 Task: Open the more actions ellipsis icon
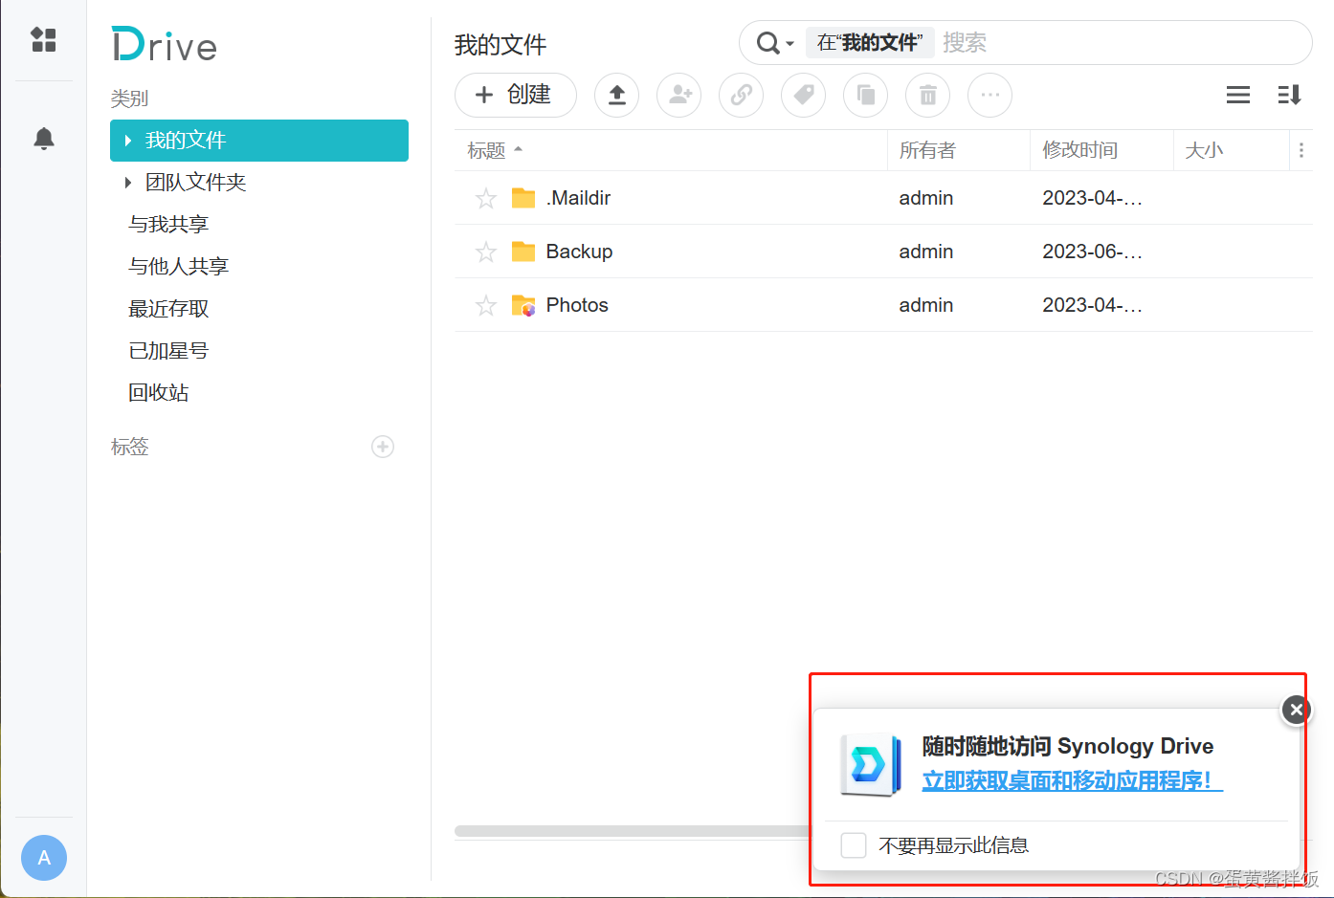pyautogui.click(x=990, y=95)
